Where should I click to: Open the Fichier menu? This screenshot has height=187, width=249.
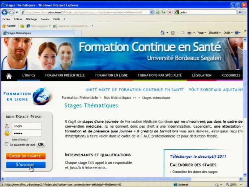click(6, 19)
